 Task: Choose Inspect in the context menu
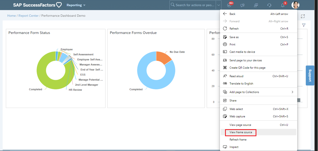(259, 147)
